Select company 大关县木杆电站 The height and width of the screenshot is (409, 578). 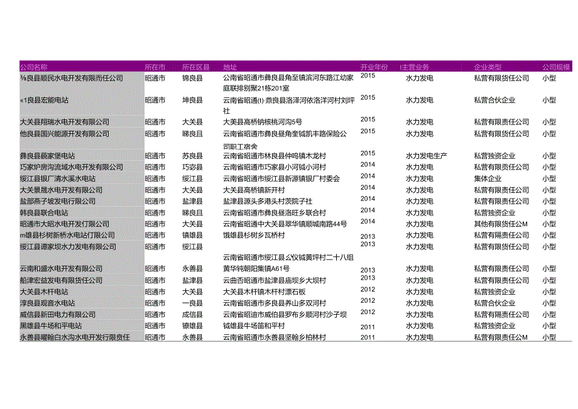point(44,292)
